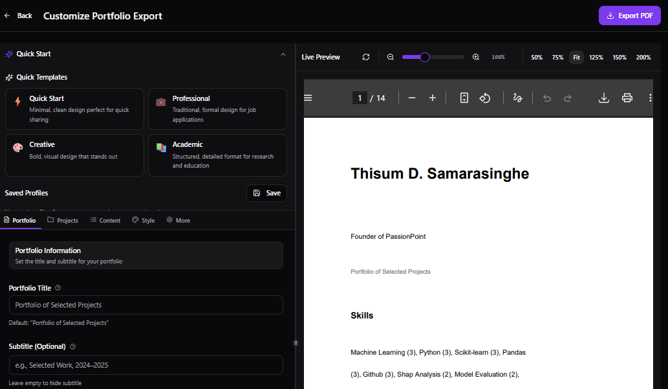
Task: Click the Founder of PassionPoint text
Action: pyautogui.click(x=388, y=236)
